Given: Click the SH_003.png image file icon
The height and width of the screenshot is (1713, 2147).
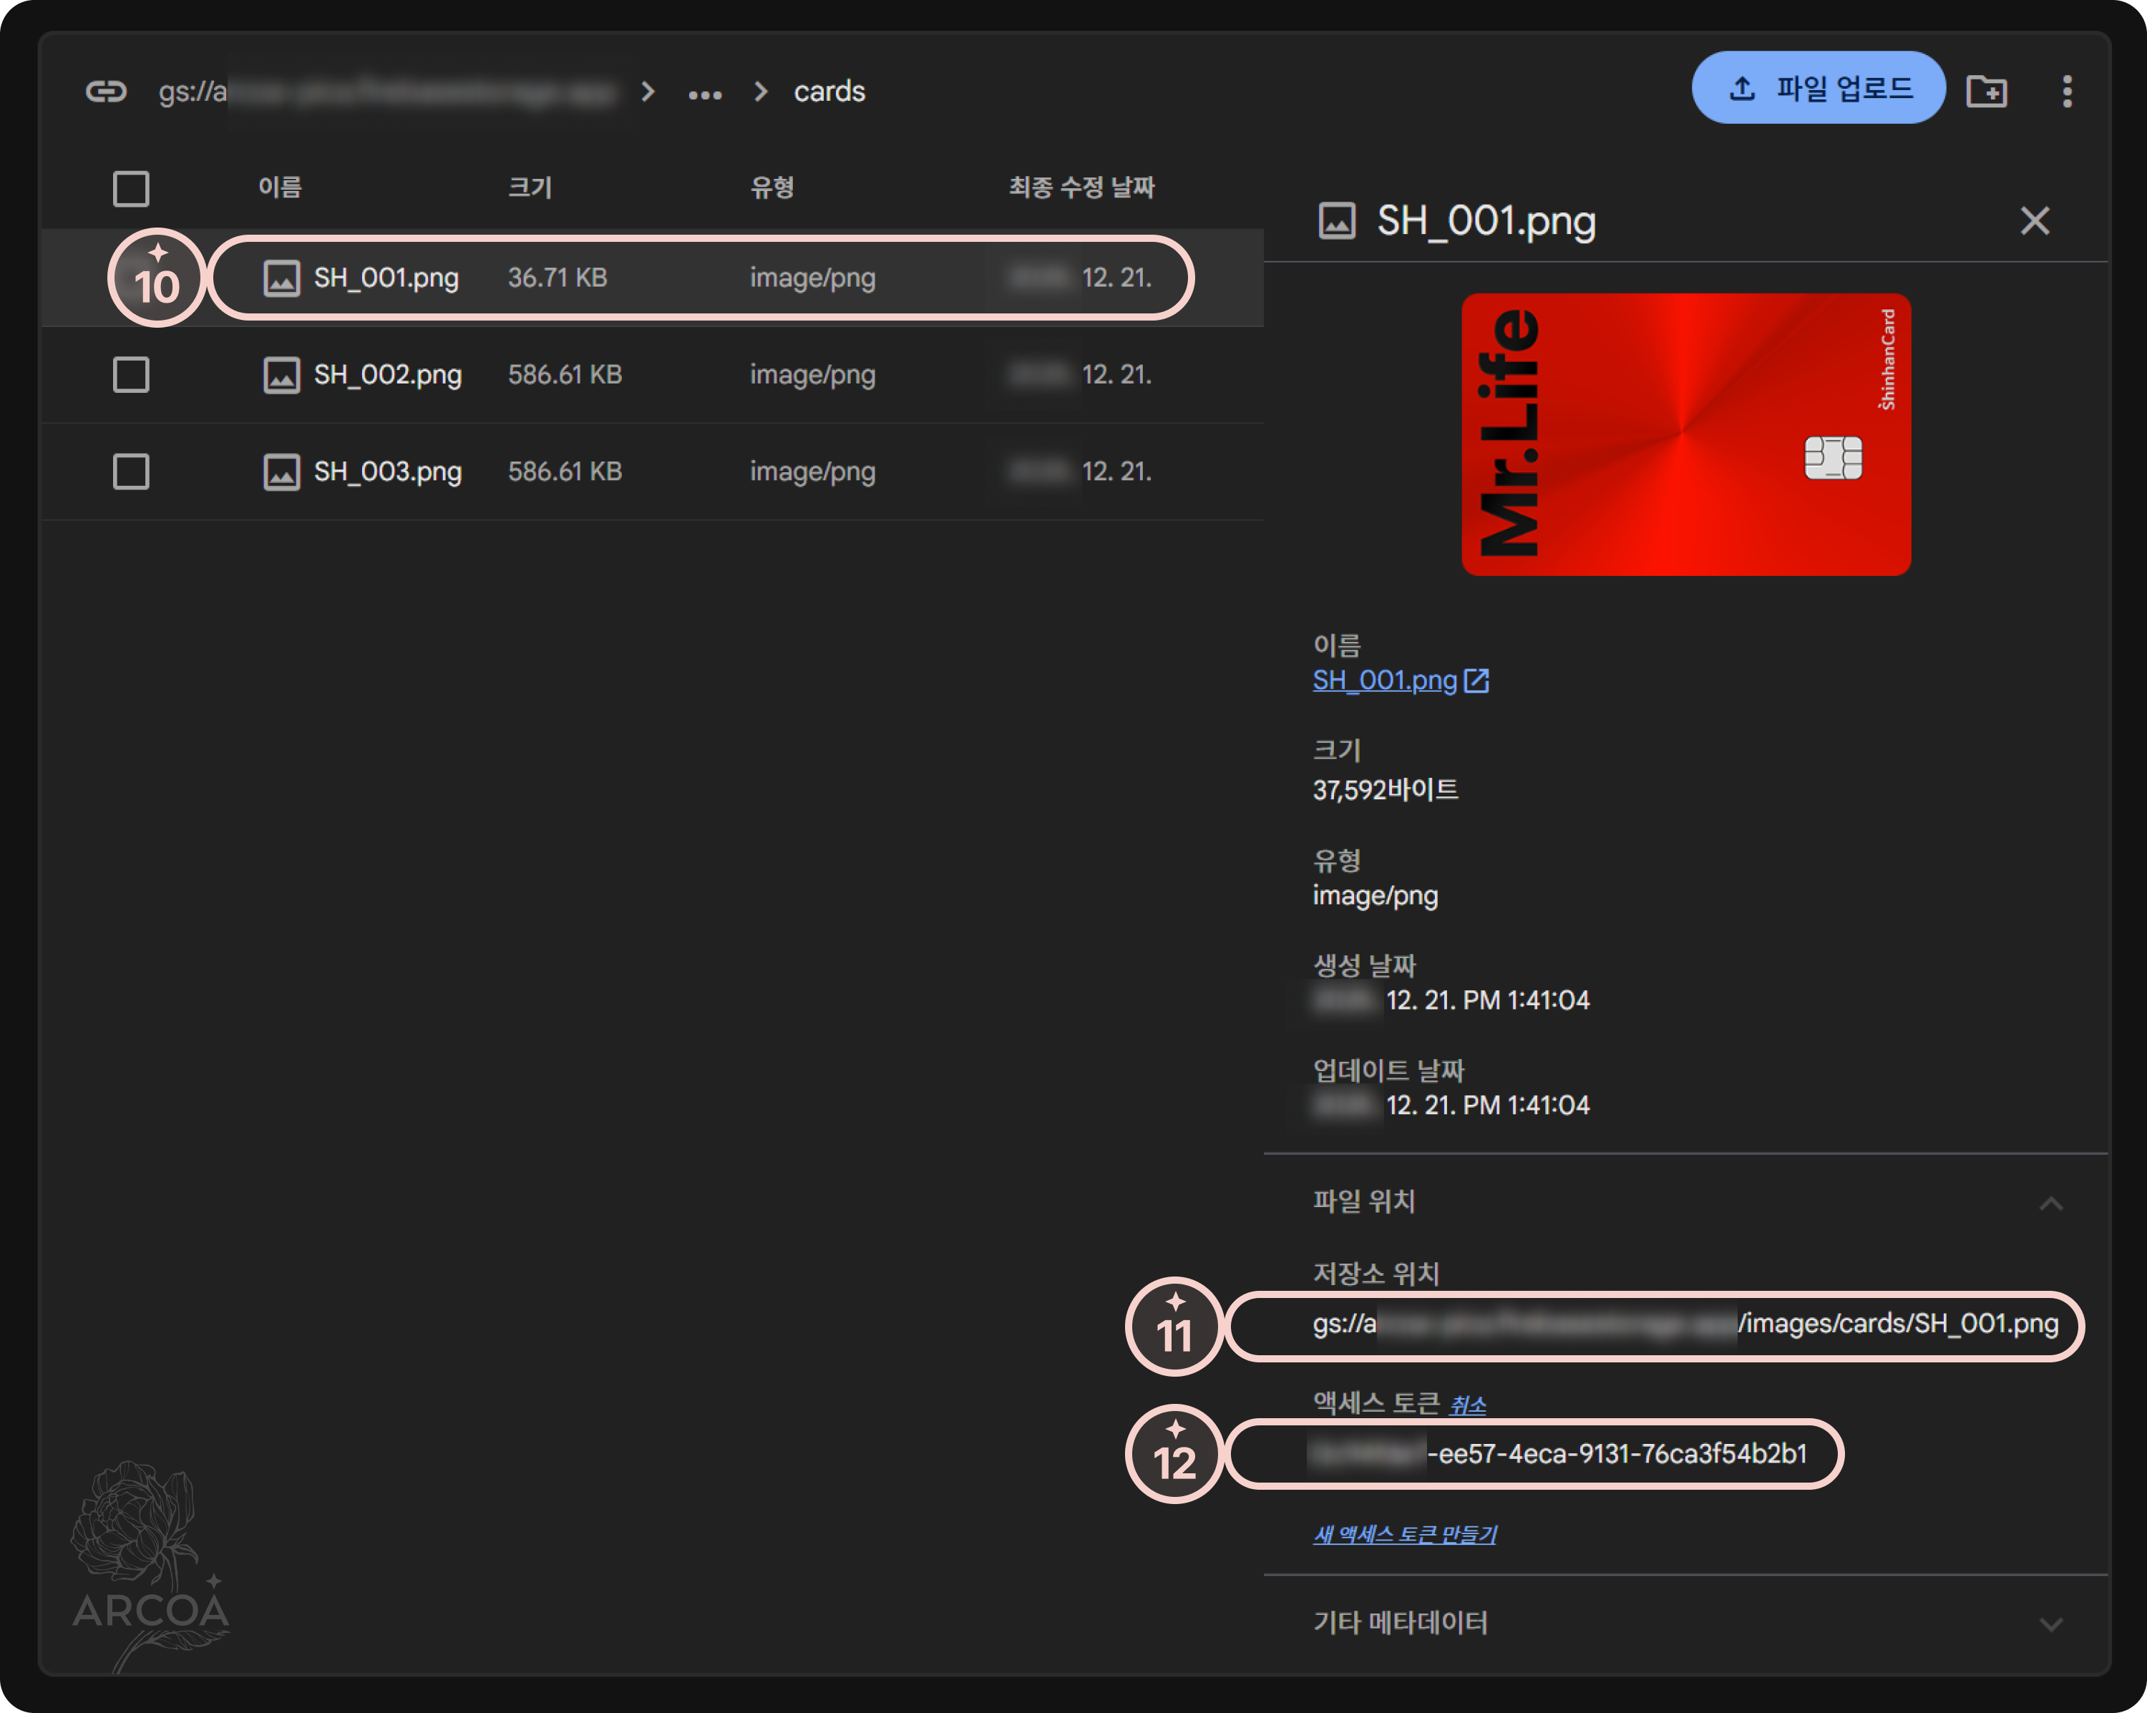Looking at the screenshot, I should 281,472.
